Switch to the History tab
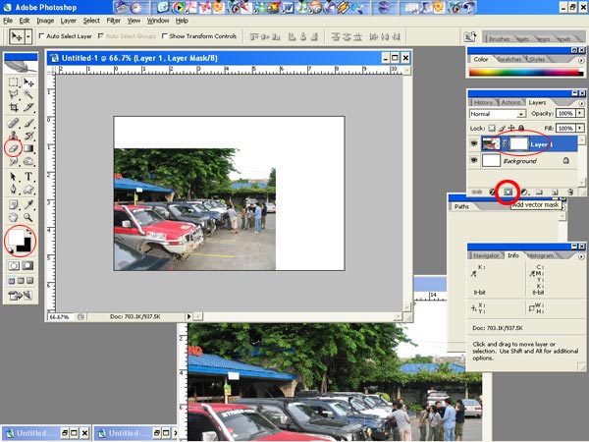Viewport: 589px width, 442px height. [x=483, y=102]
